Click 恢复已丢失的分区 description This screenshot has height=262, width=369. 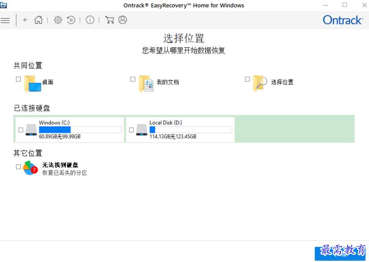(x=65, y=173)
